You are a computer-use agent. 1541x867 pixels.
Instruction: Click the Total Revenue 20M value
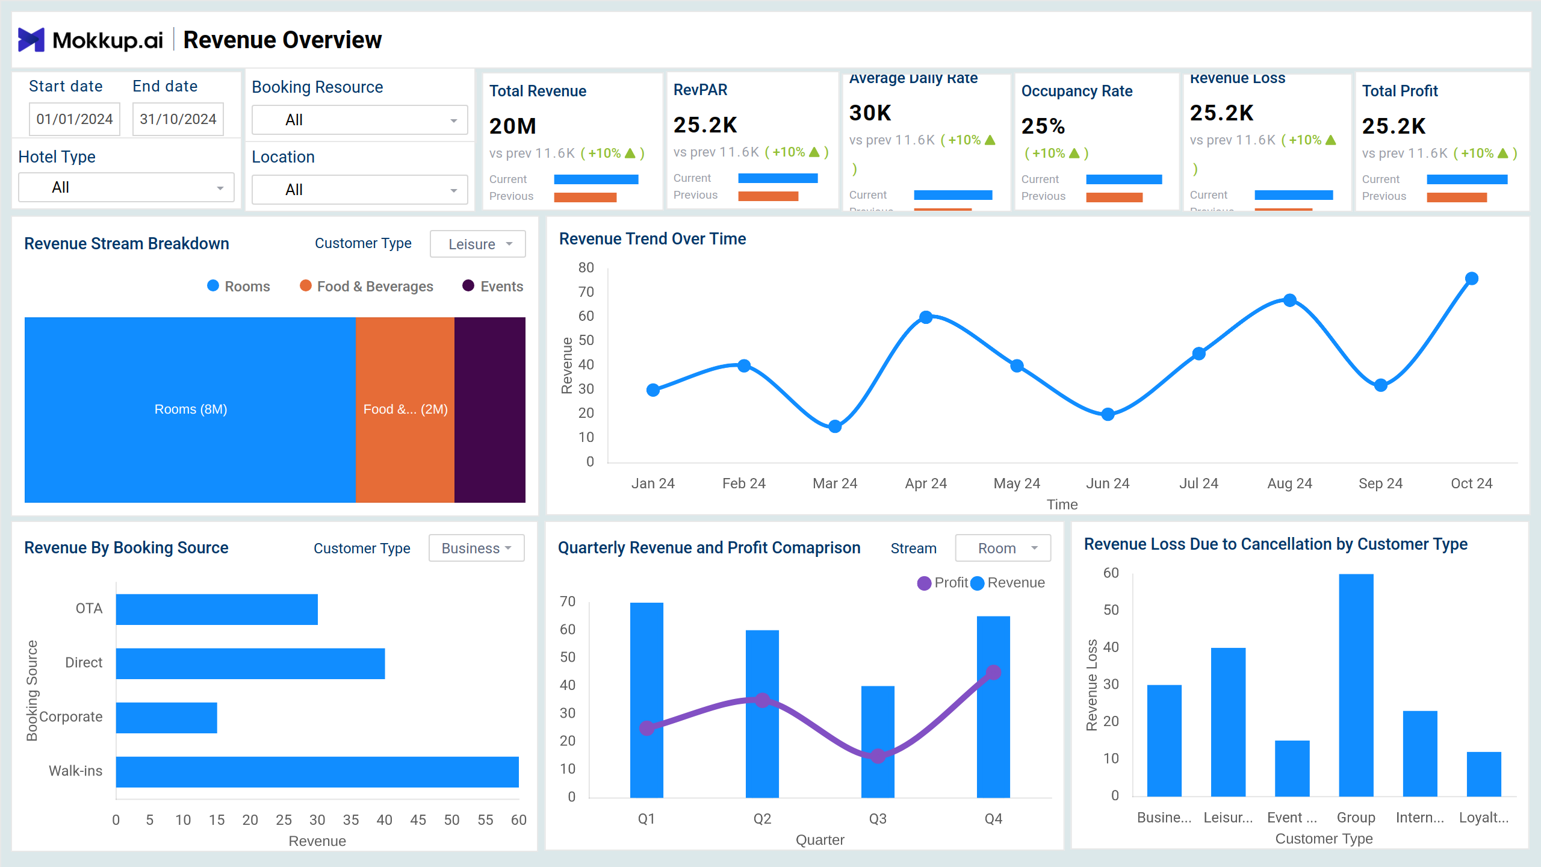pyautogui.click(x=513, y=126)
